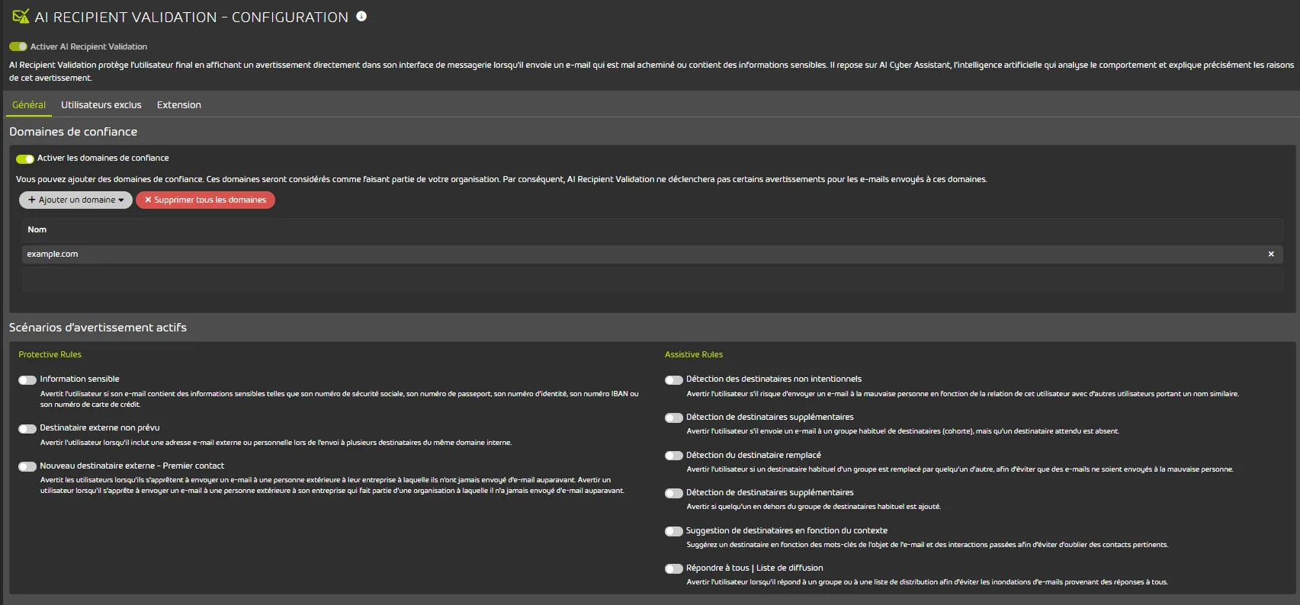Switch to the Utilisateurs exclus tab
Image resolution: width=1300 pixels, height=605 pixels.
[101, 105]
